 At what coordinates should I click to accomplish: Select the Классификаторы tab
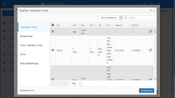point(34,63)
